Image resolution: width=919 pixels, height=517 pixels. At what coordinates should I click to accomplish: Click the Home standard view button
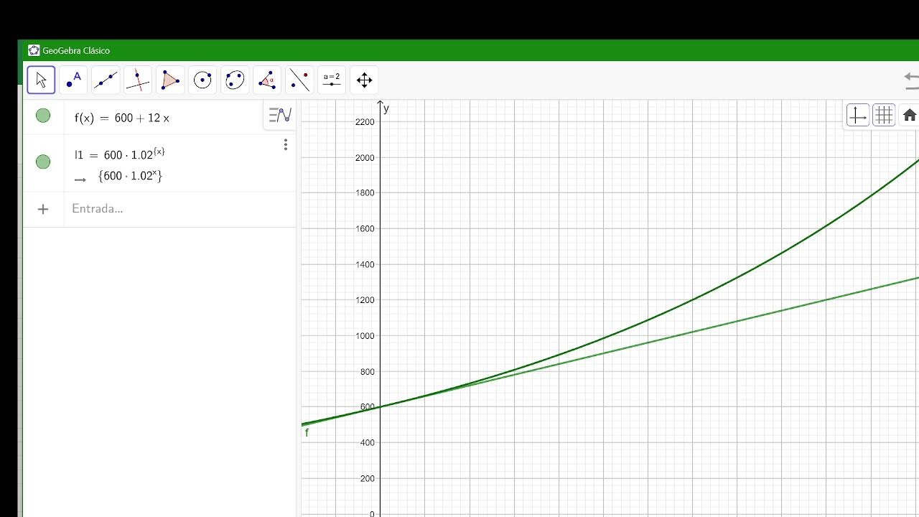point(909,115)
